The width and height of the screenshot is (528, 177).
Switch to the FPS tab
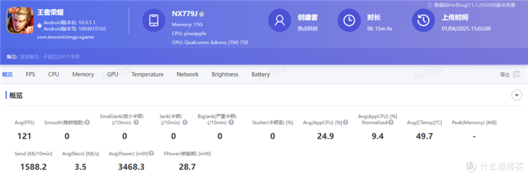pyautogui.click(x=30, y=74)
